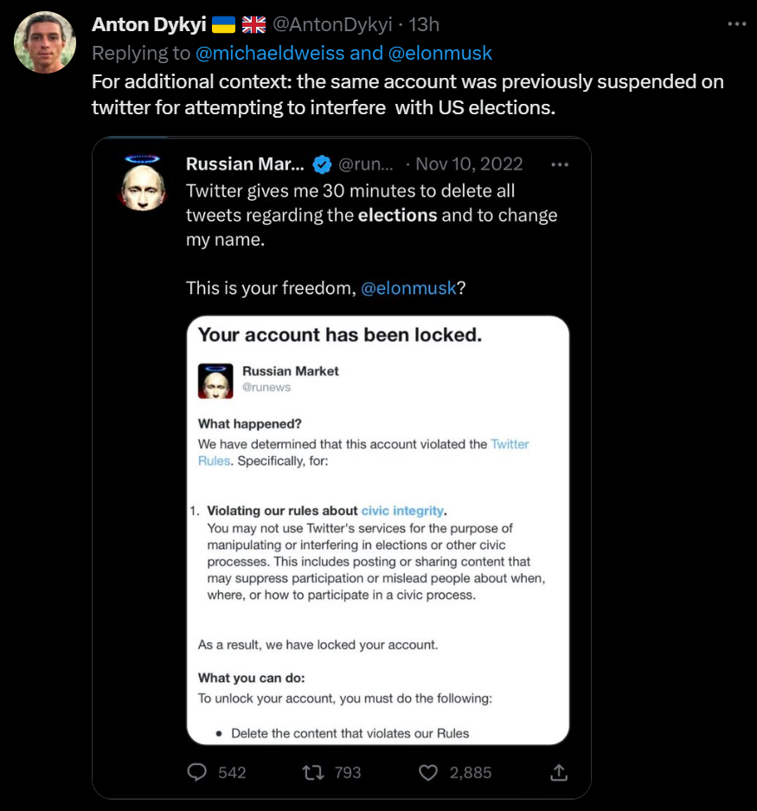Like the quoted Russian Market tweet

(428, 772)
